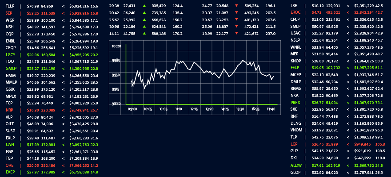Click the '<' marker in the TLLP row
The width and height of the screenshot is (391, 177).
pos(63,7)
